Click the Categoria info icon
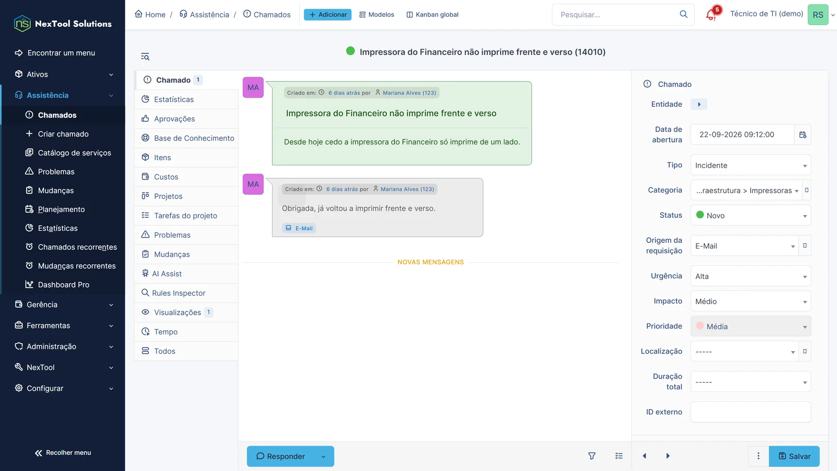This screenshot has width=837, height=471. pyautogui.click(x=806, y=190)
